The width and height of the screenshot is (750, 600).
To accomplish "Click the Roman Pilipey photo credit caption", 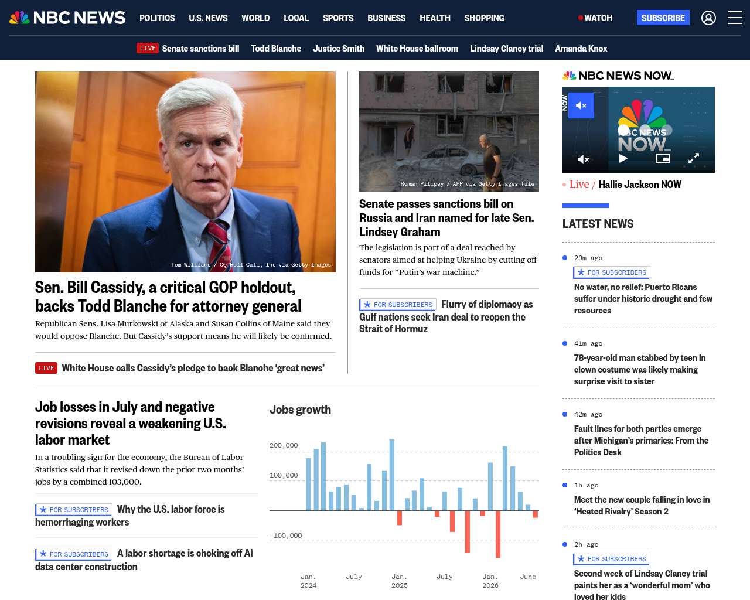I will tap(467, 184).
